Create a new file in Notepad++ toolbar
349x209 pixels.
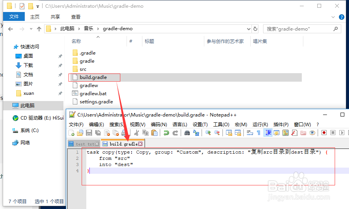click(71, 133)
